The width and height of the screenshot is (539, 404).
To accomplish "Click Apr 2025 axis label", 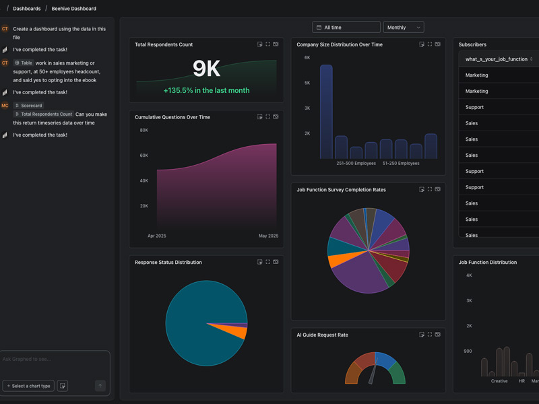I will pyautogui.click(x=157, y=236).
